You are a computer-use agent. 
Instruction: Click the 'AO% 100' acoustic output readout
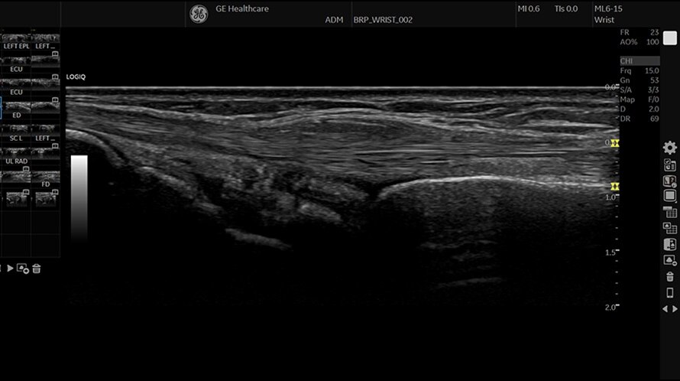(x=640, y=42)
